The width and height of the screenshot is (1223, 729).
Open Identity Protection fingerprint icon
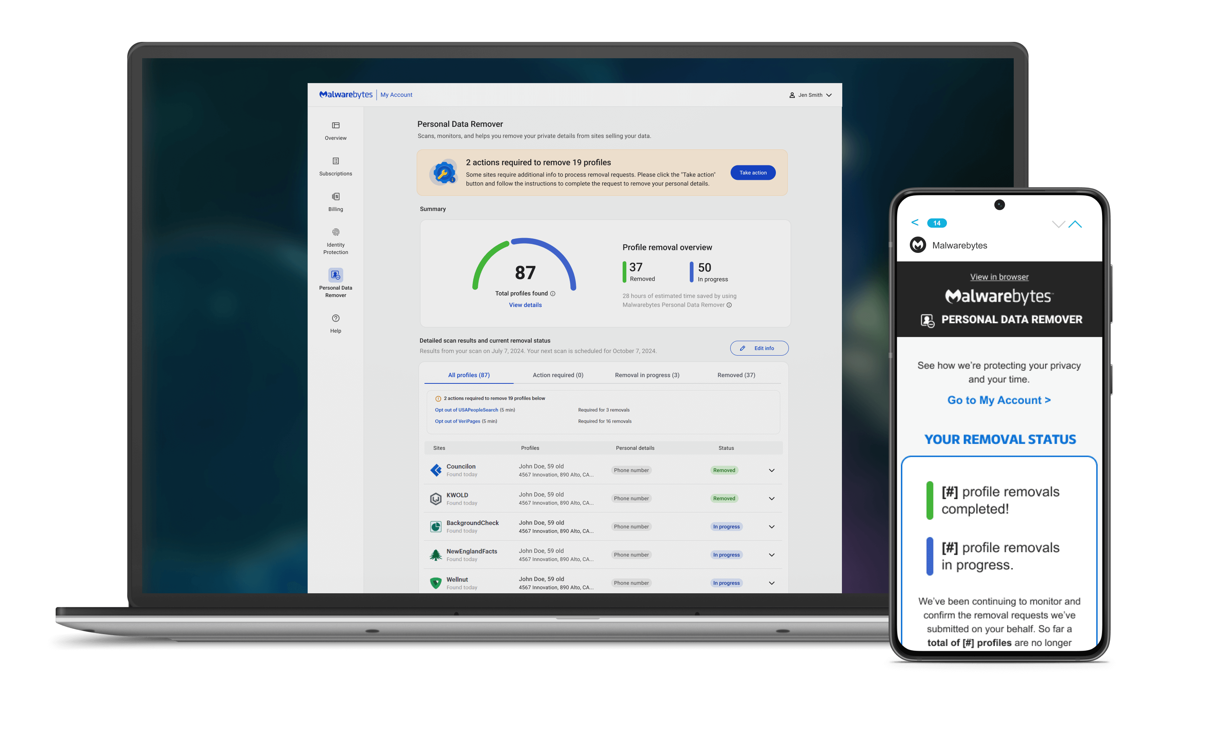pyautogui.click(x=335, y=232)
